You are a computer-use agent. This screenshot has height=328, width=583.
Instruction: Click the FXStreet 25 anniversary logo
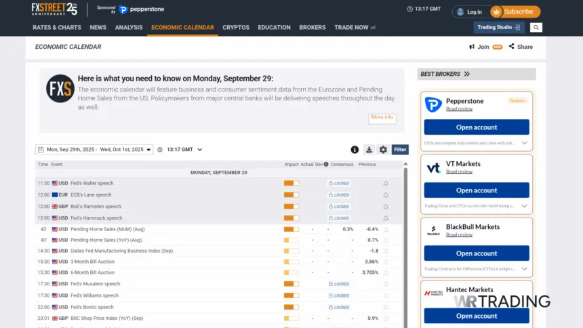coord(54,9)
